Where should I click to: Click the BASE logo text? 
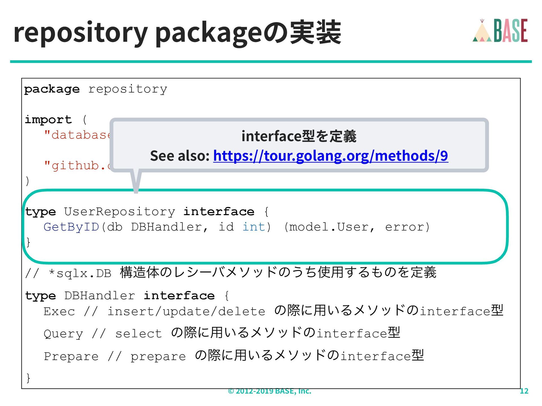tap(510, 31)
